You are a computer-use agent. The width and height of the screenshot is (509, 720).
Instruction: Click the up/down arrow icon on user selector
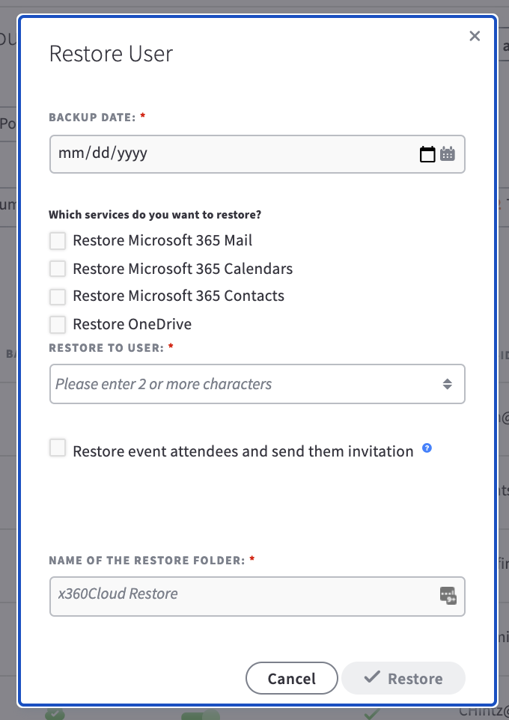point(448,383)
